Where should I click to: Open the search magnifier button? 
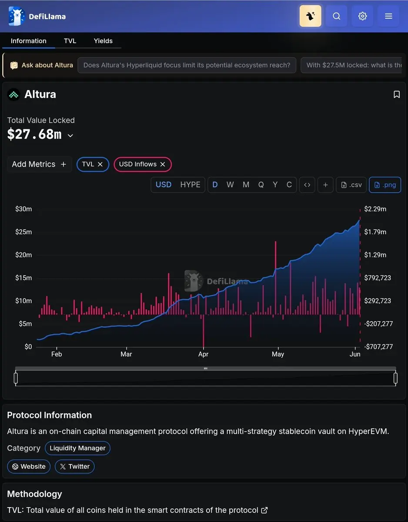pyautogui.click(x=337, y=16)
